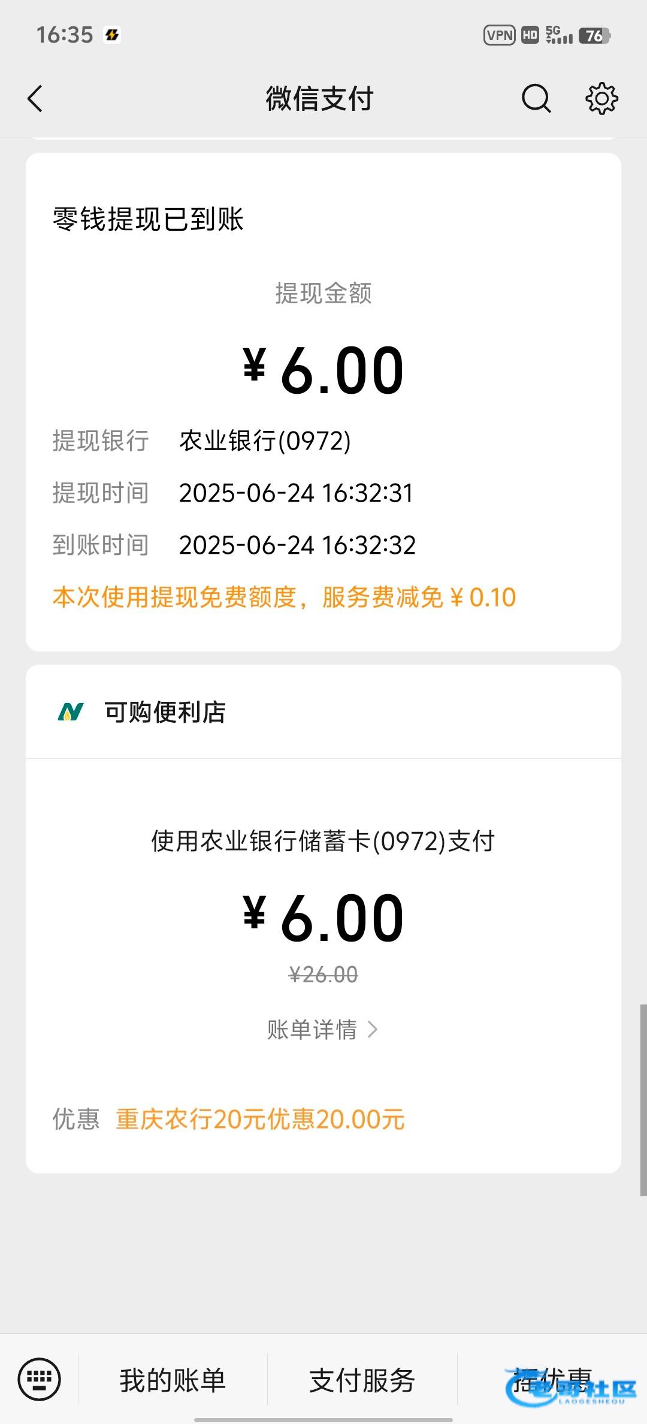Tap the 可购便利店 merchant logo
This screenshot has height=1424, width=647.
tap(71, 712)
